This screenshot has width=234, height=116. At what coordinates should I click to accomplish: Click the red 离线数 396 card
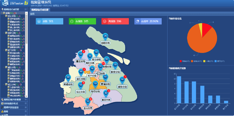pyautogui.click(x=115, y=21)
